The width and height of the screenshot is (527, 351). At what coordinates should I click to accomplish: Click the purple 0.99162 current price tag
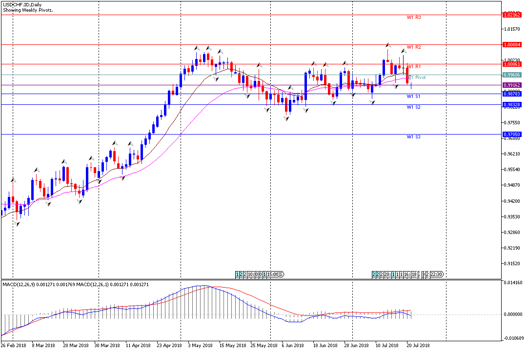point(512,85)
